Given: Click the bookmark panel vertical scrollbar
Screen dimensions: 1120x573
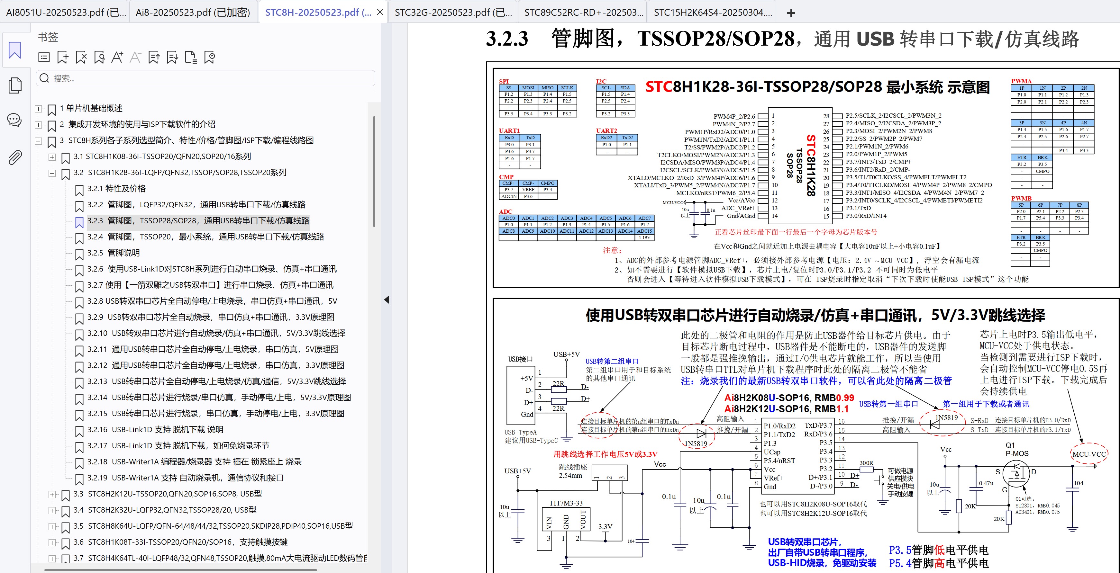Looking at the screenshot, I should click(374, 171).
